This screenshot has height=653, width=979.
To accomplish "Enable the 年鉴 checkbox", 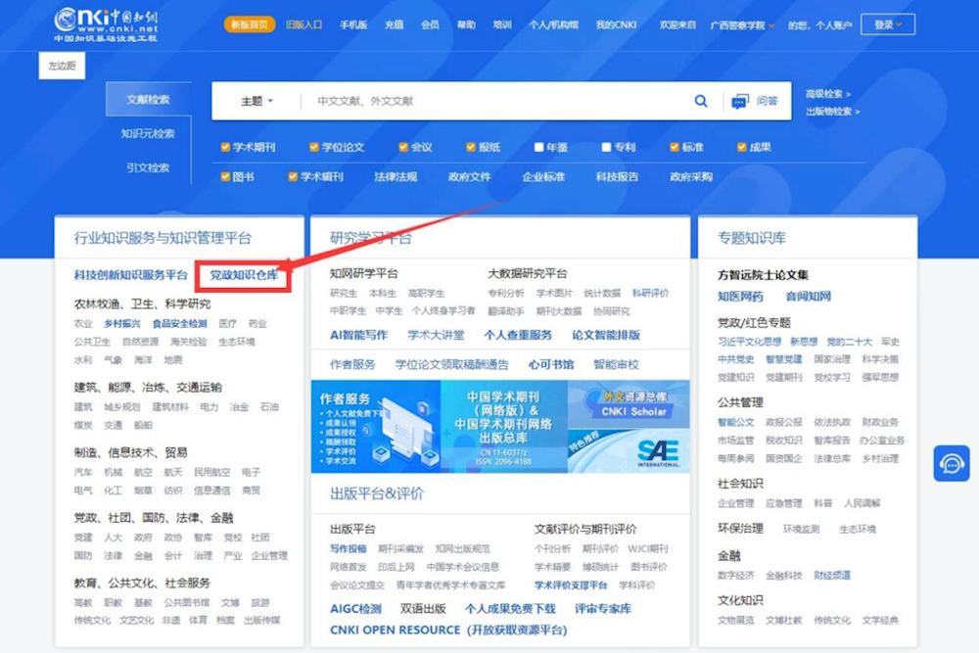I will click(x=538, y=147).
